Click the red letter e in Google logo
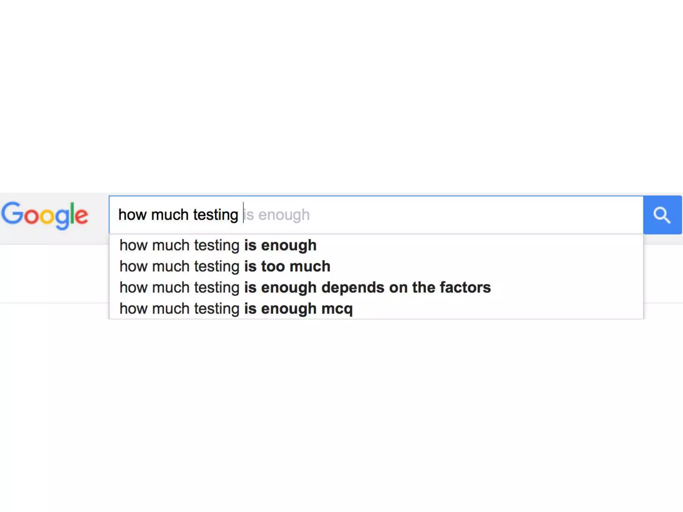The width and height of the screenshot is (683, 512). point(81,216)
